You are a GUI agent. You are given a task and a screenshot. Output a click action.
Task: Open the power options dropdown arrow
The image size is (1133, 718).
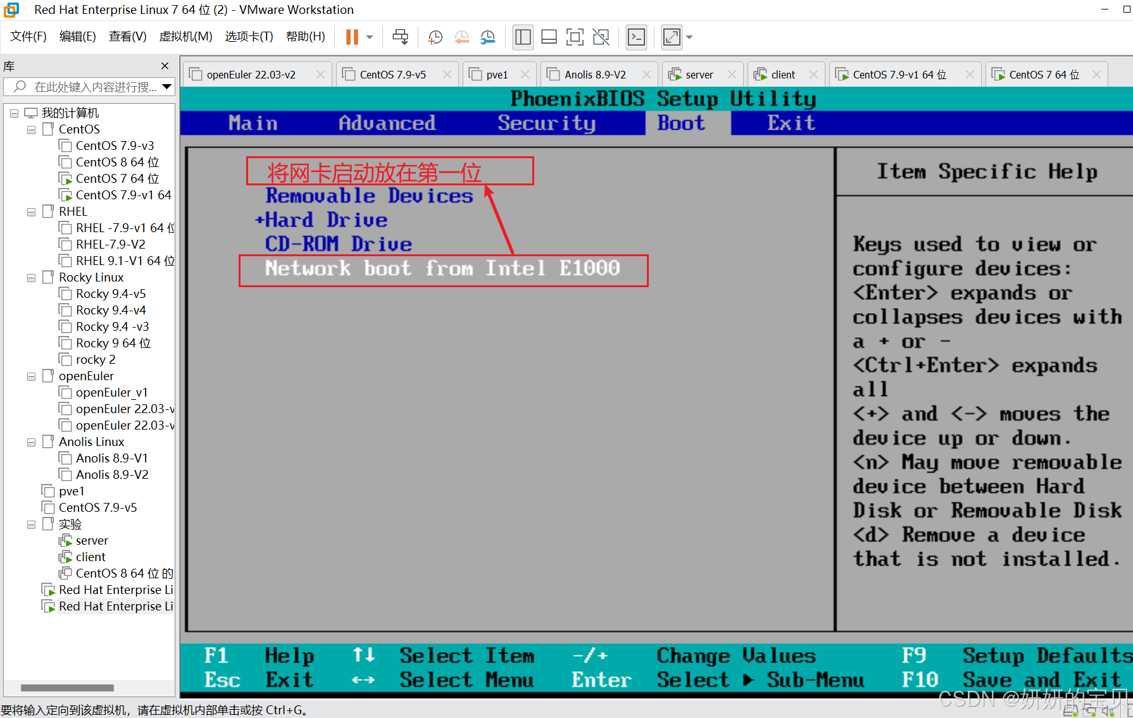[370, 37]
